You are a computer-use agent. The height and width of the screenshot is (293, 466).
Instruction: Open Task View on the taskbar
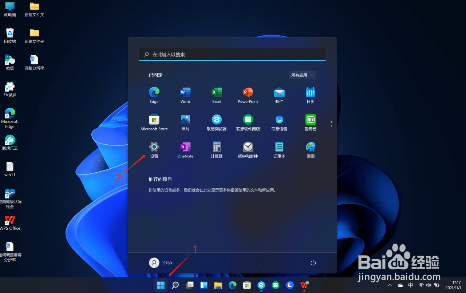[x=189, y=285]
